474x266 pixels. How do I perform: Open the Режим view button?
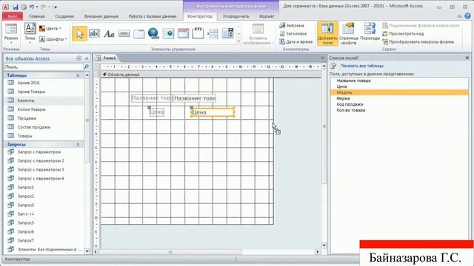[11, 33]
